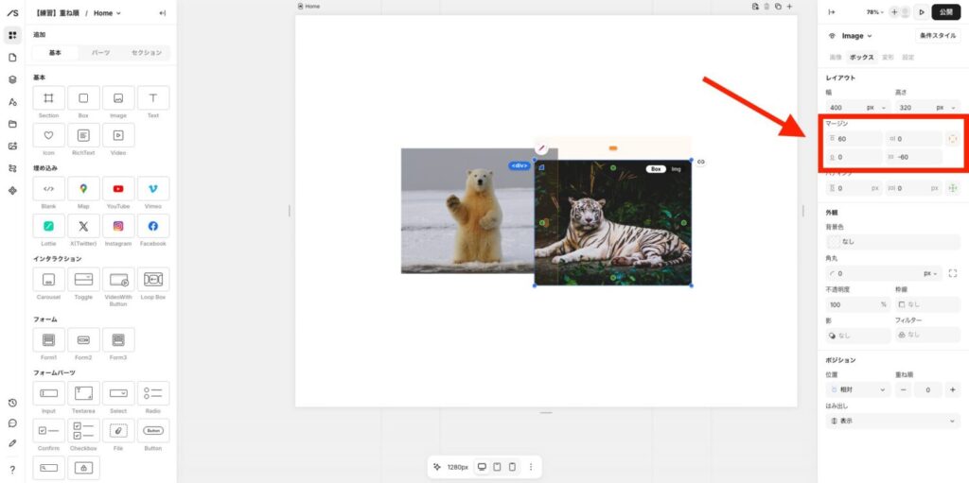Image resolution: width=969 pixels, height=483 pixels.
Task: Add a Section element from the panel
Action: [x=48, y=98]
